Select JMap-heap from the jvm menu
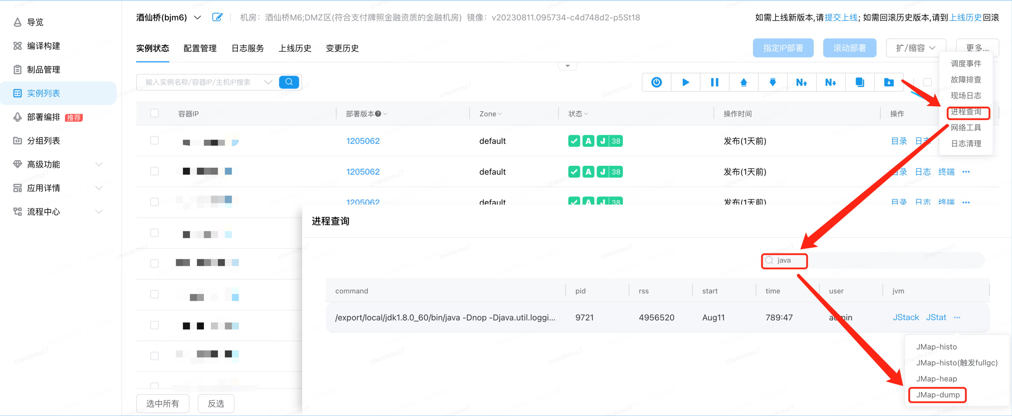Screen dimensions: 1012x416 point(936,379)
